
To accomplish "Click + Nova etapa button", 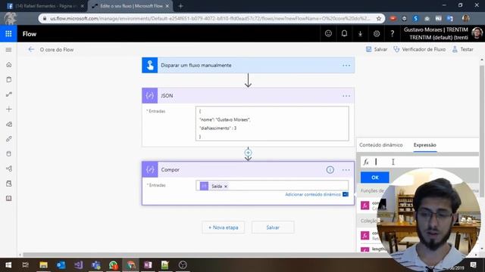I will pyautogui.click(x=224, y=227).
